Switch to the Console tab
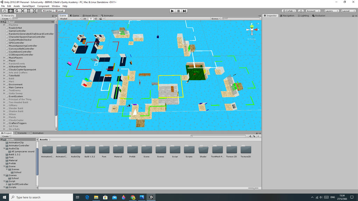This screenshot has height=201, width=358. coord(21,133)
